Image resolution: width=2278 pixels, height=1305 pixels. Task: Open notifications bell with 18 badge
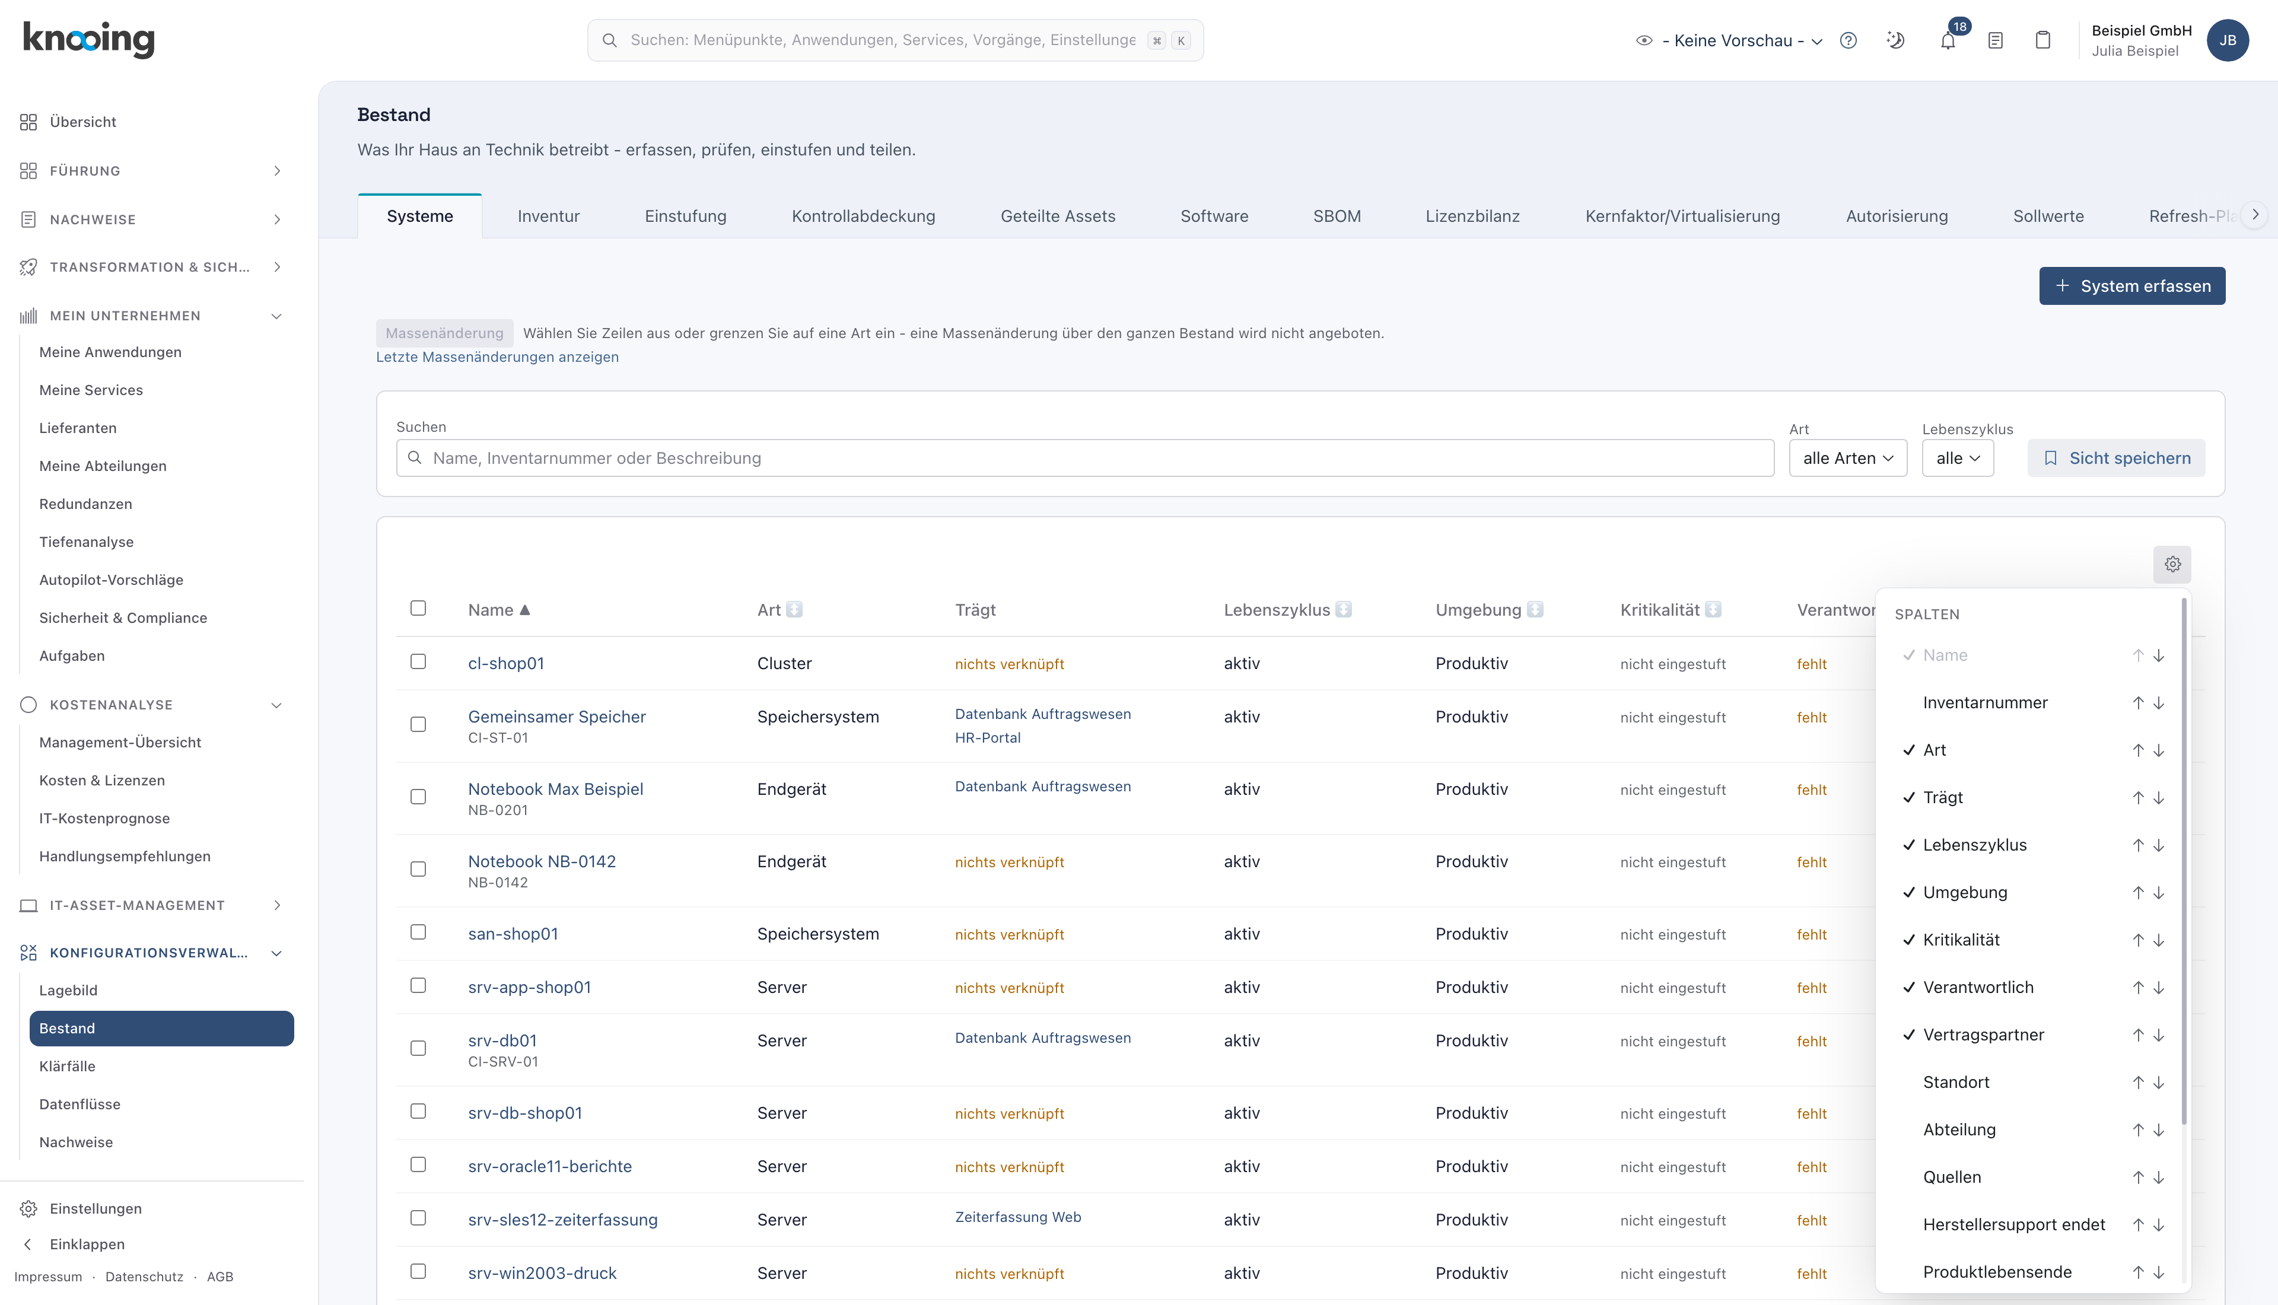tap(1948, 40)
